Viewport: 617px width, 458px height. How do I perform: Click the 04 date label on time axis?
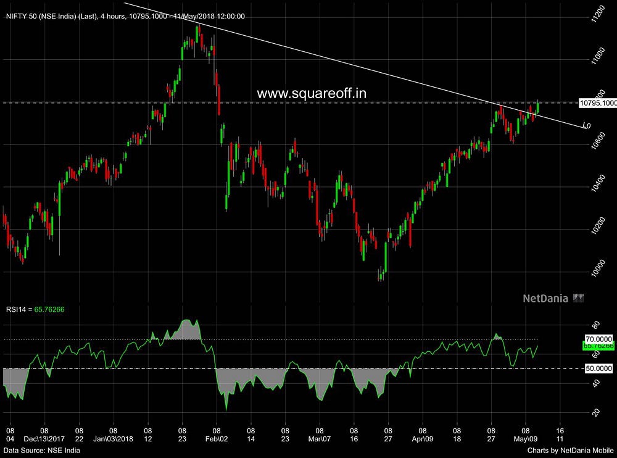coord(10,439)
